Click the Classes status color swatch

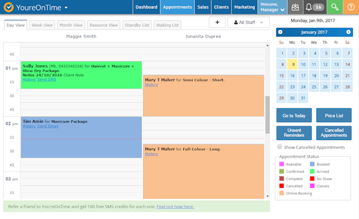tap(312, 185)
